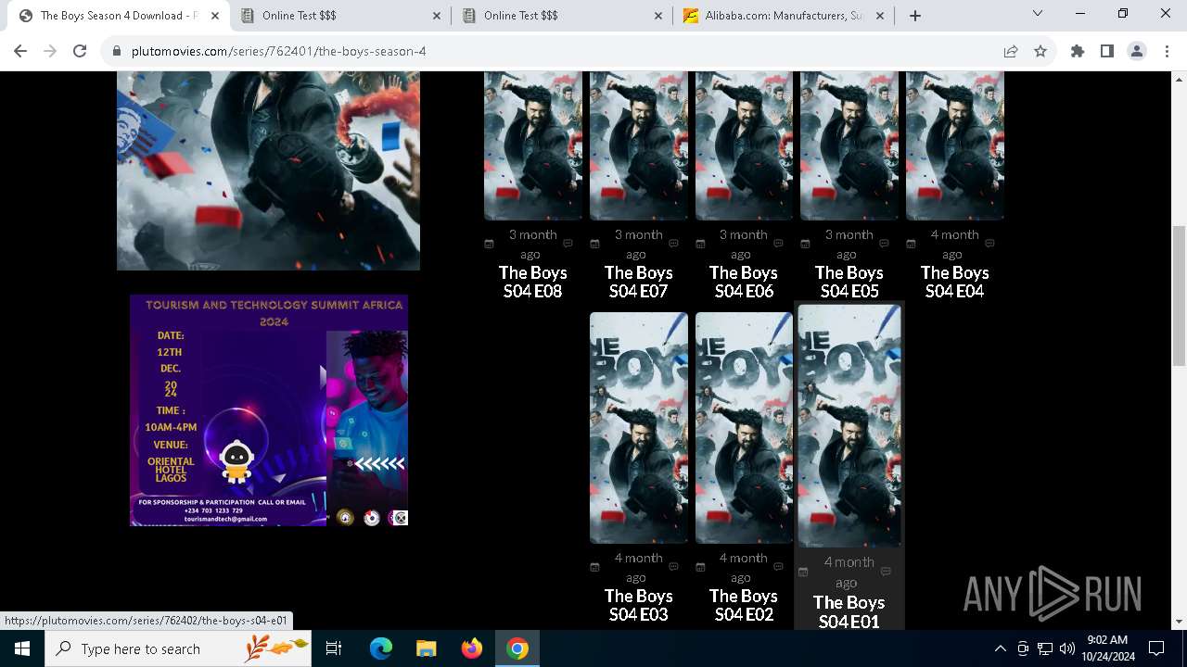
Task: Launch Microsoft Edge from the taskbar
Action: click(381, 648)
